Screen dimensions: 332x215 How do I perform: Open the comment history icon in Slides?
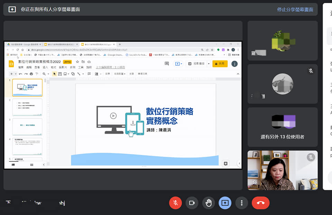[x=167, y=64]
